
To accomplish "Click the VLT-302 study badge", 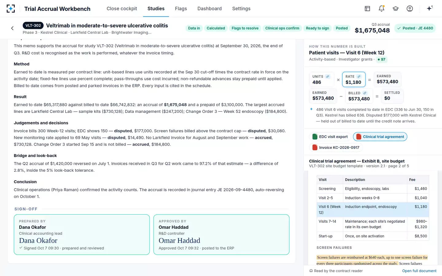I will click(33, 25).
